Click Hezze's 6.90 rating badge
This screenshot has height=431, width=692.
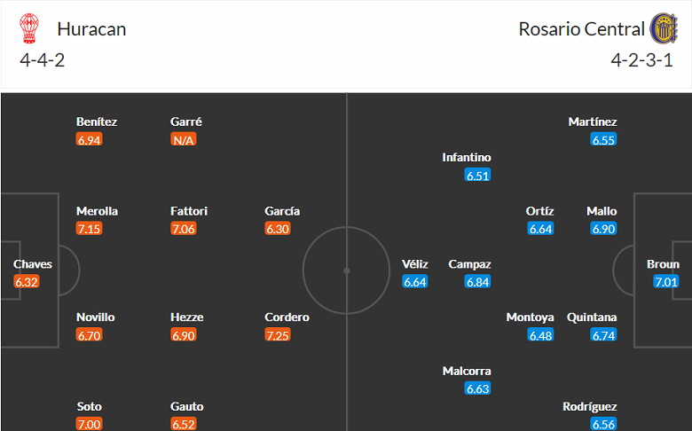[x=183, y=335]
